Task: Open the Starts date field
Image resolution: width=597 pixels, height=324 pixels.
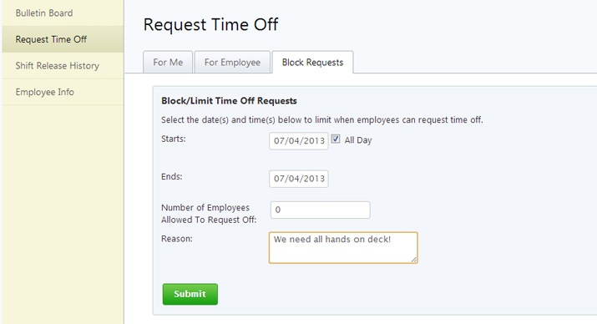Action: pos(299,141)
